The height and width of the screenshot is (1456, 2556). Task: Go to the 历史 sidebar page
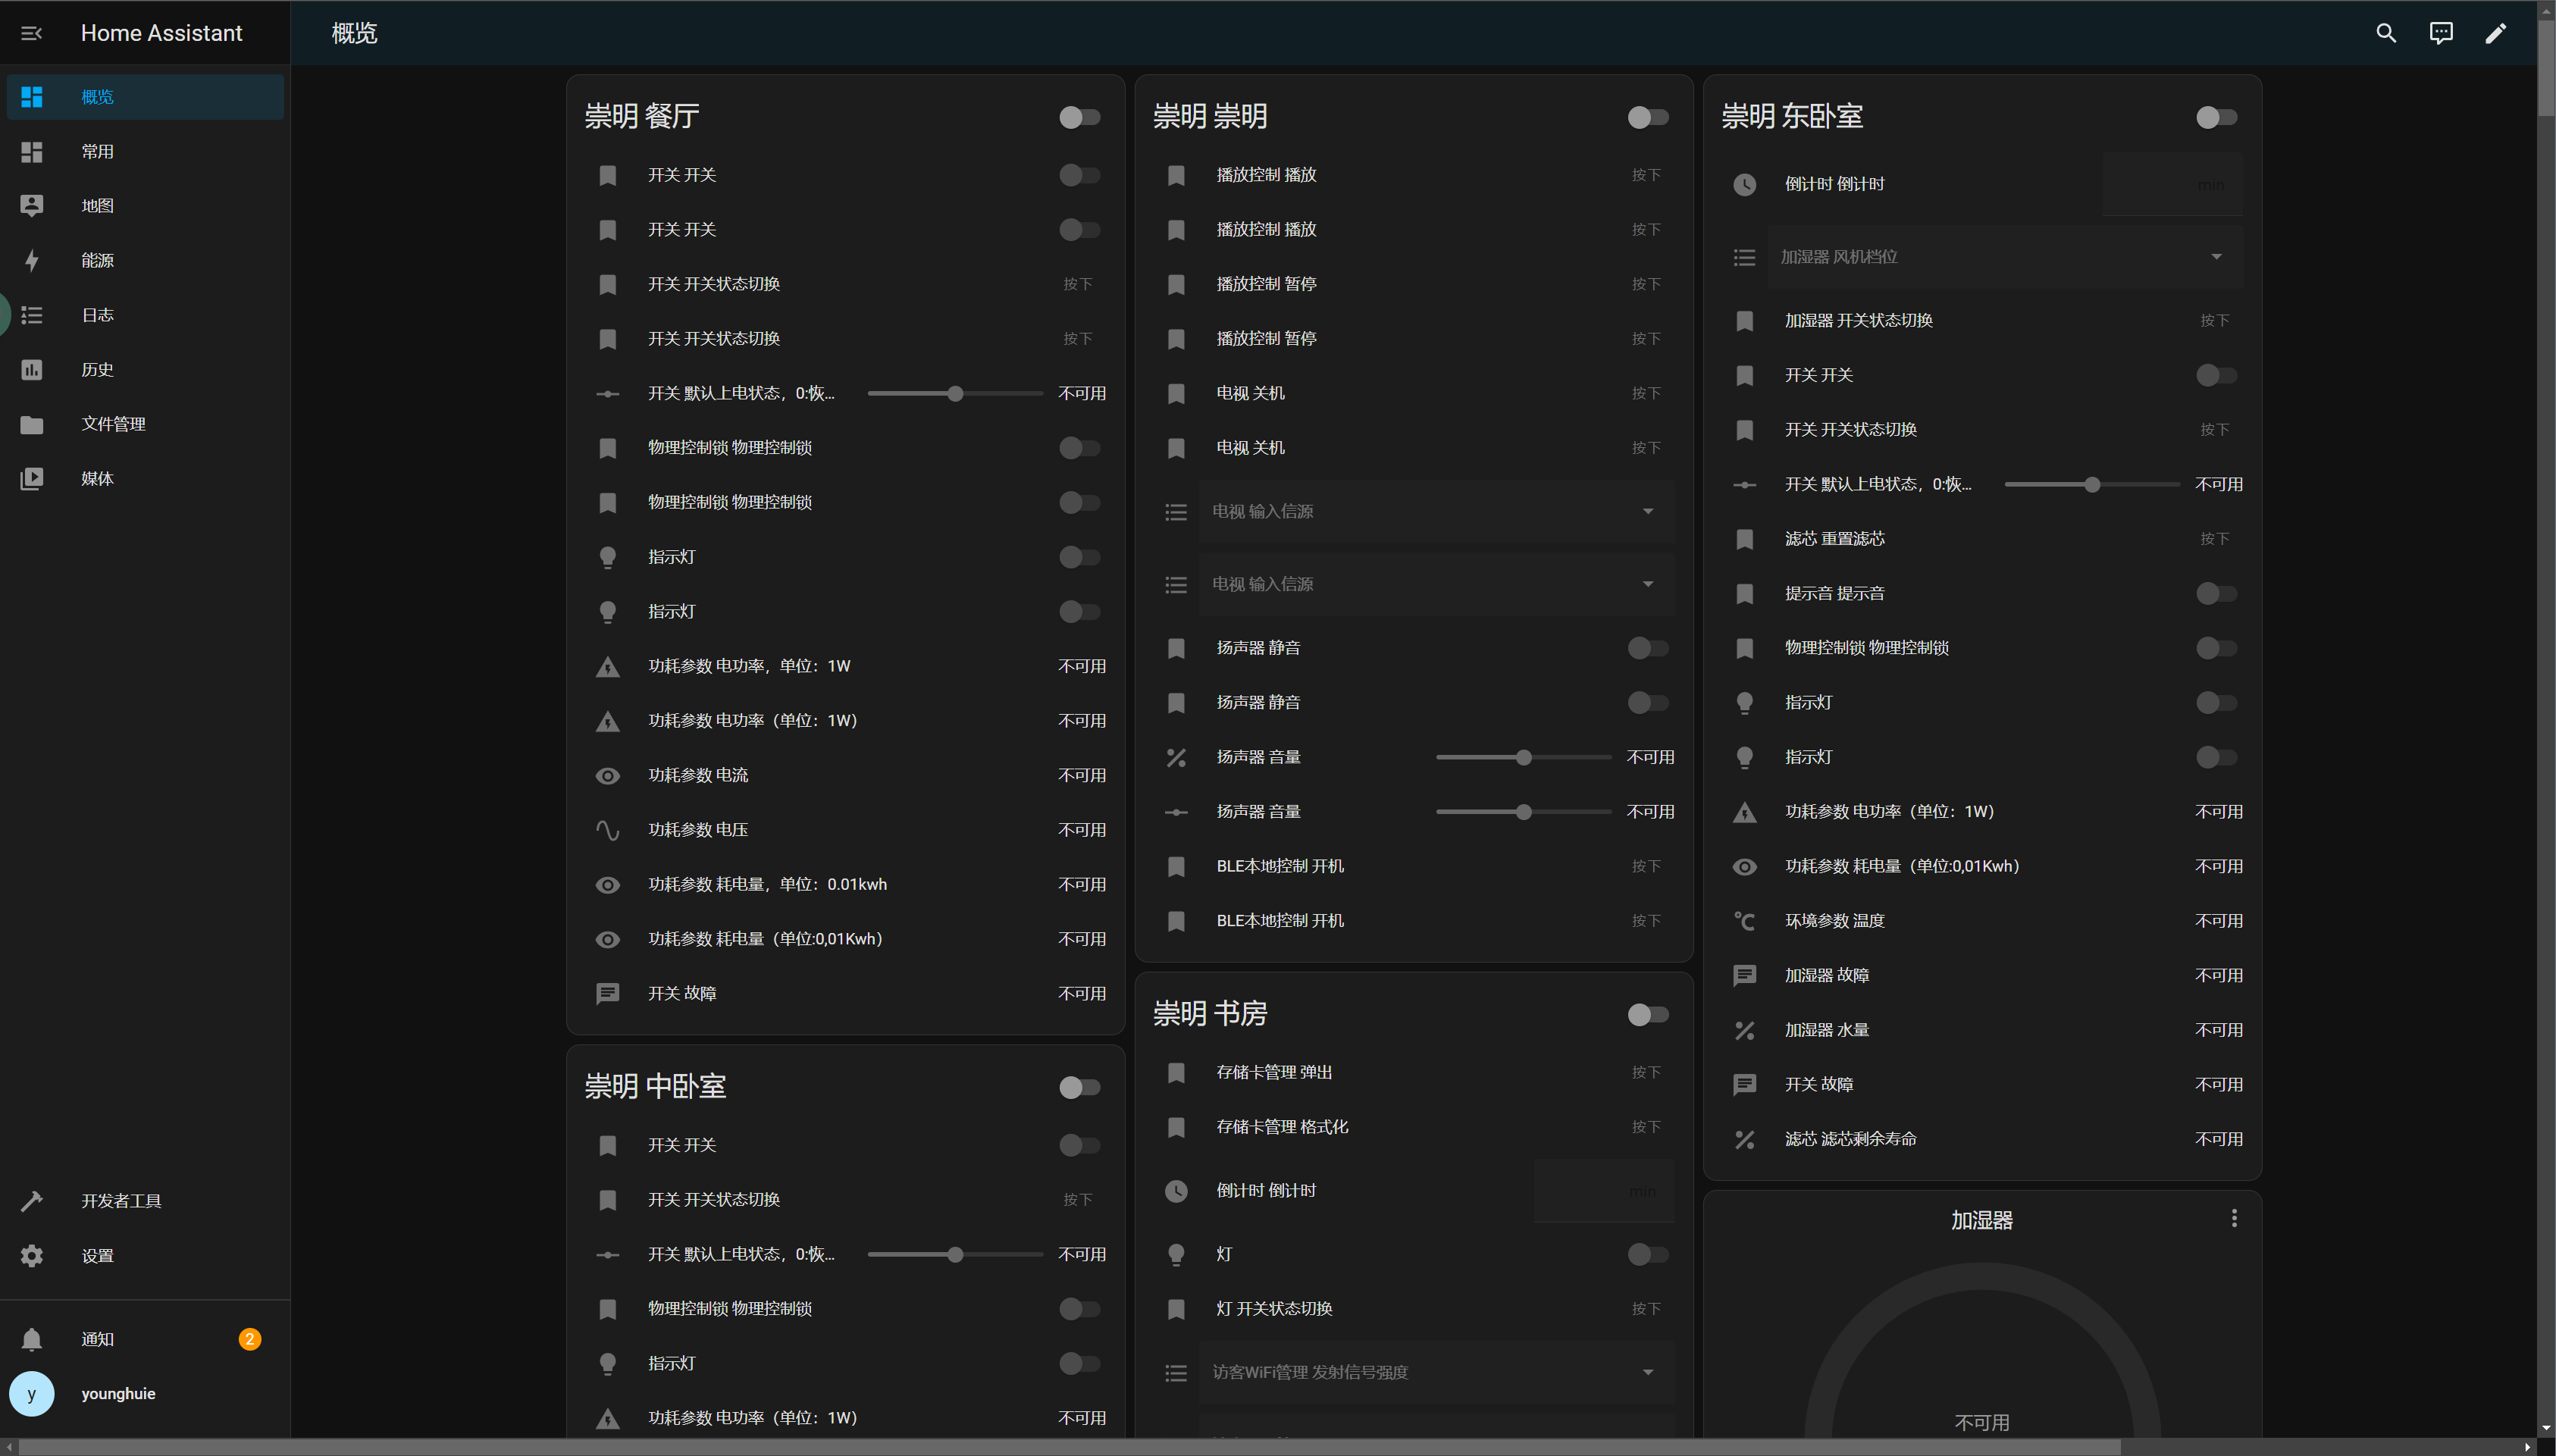(97, 369)
